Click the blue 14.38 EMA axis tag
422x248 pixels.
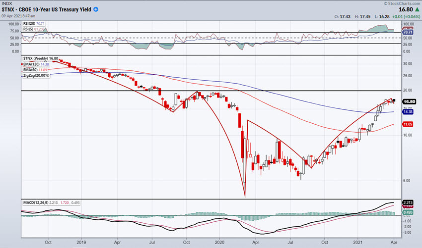point(408,112)
